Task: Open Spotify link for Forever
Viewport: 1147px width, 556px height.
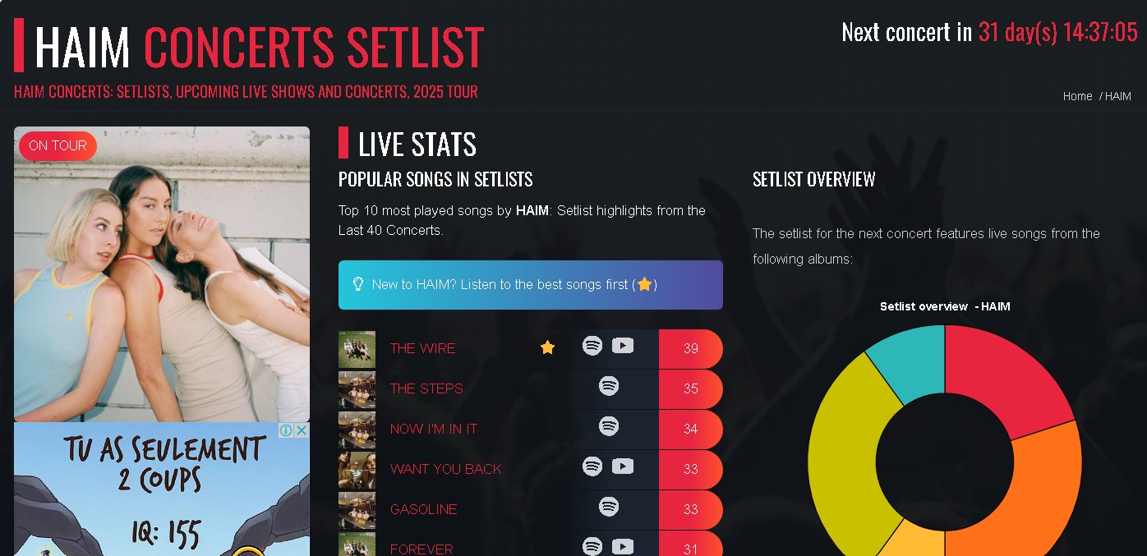Action: 592,546
